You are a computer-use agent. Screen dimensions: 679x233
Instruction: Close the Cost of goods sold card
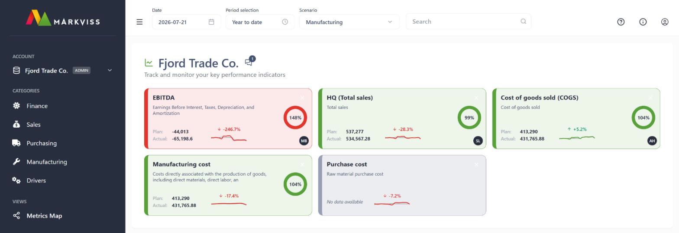click(650, 98)
